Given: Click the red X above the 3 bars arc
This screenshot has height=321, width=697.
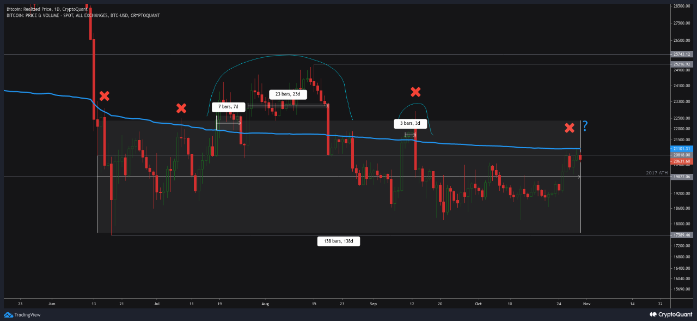Looking at the screenshot, I should tap(415, 92).
